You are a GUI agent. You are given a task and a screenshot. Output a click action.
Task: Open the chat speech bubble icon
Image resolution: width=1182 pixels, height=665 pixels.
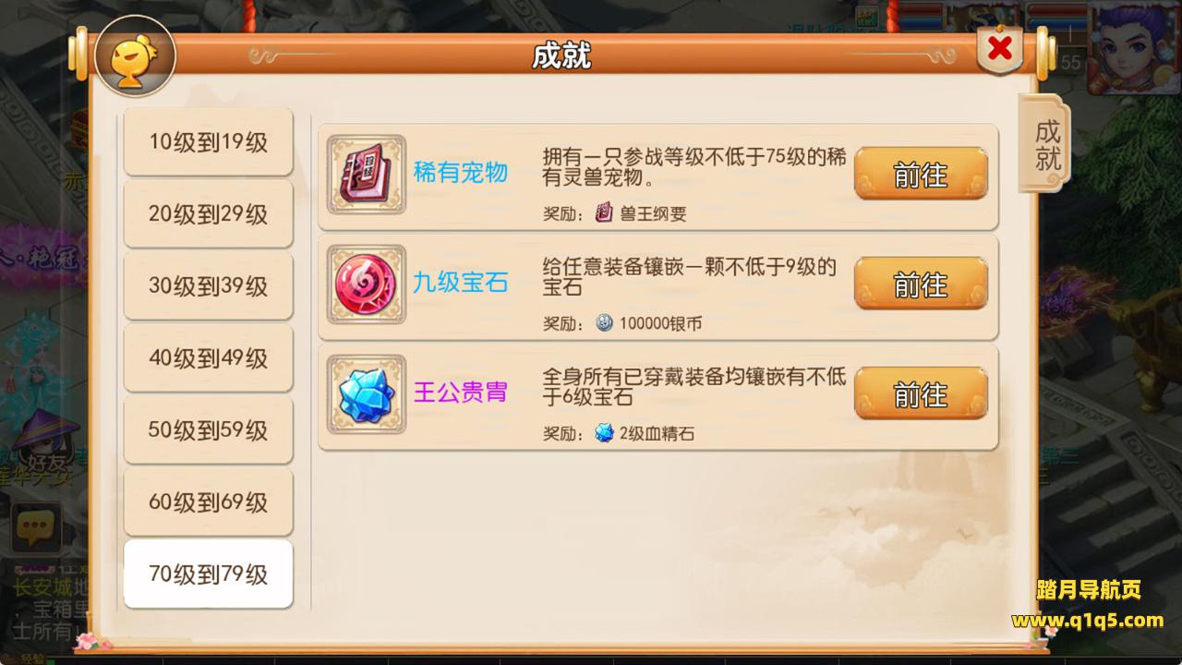[x=35, y=528]
